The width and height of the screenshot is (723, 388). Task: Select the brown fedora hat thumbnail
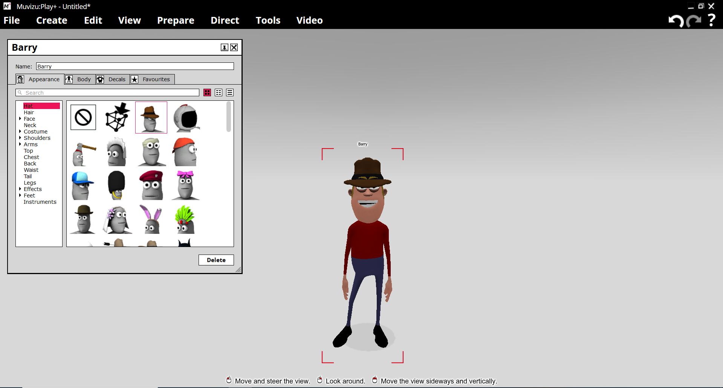tap(151, 117)
